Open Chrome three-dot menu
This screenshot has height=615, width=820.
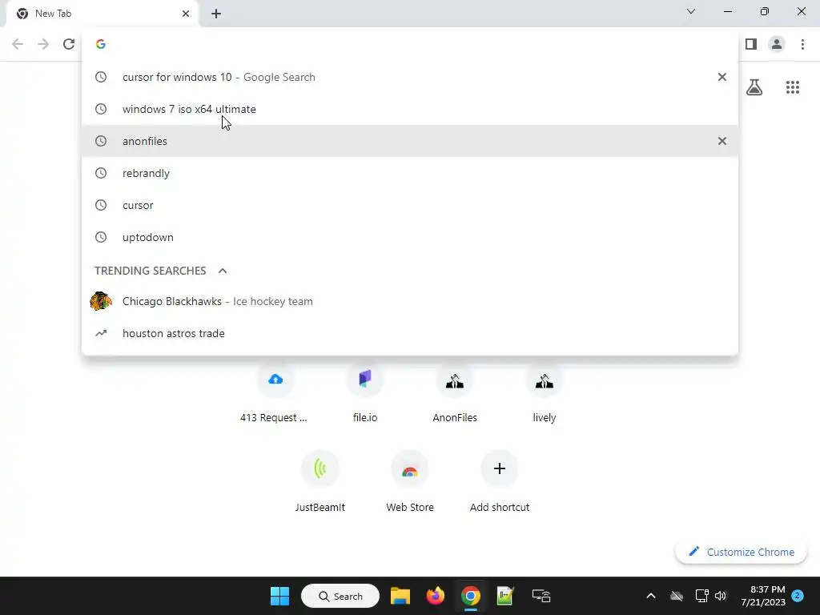click(x=802, y=44)
